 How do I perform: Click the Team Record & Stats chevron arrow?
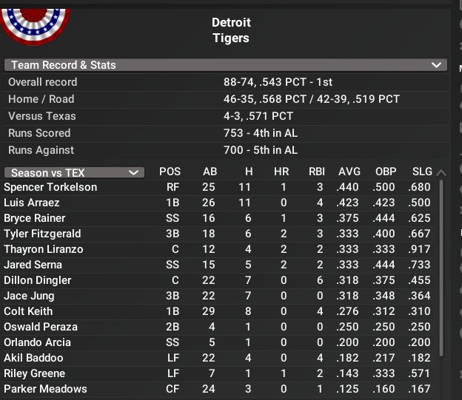click(436, 65)
